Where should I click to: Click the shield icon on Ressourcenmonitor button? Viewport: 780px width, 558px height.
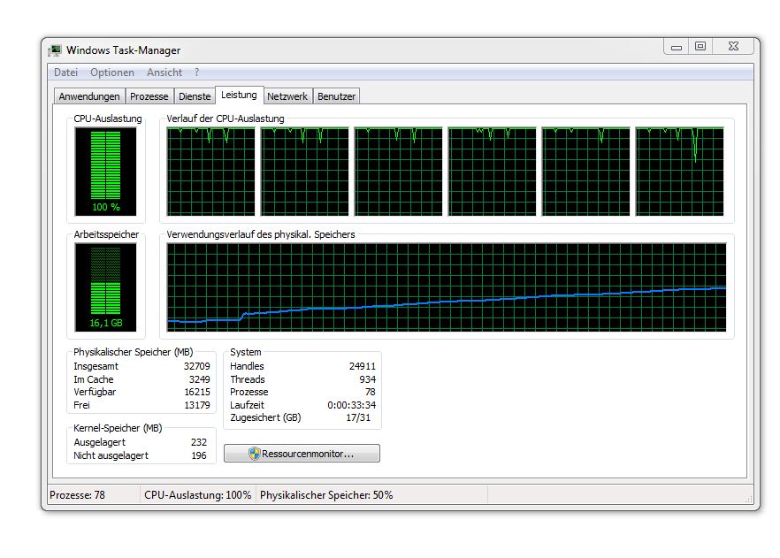coord(254,454)
